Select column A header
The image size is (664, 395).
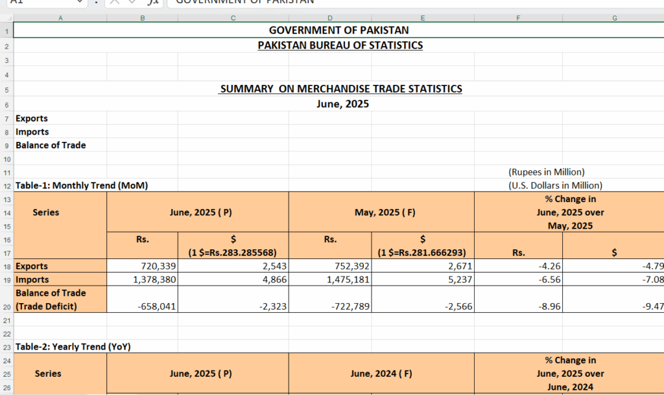(x=60, y=18)
